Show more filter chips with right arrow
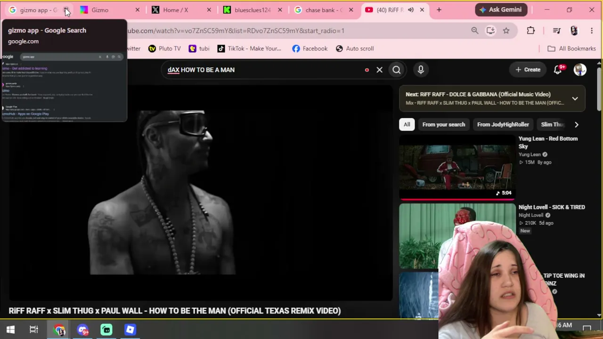The width and height of the screenshot is (603, 339). (576, 124)
